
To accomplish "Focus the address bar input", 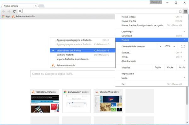I will (100, 11).
